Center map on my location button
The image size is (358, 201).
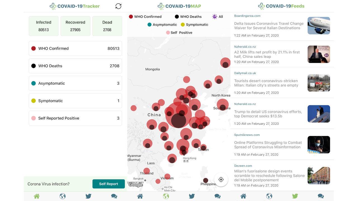pos(221,180)
